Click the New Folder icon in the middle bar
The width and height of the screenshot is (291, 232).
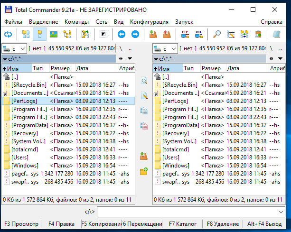pos(144,171)
